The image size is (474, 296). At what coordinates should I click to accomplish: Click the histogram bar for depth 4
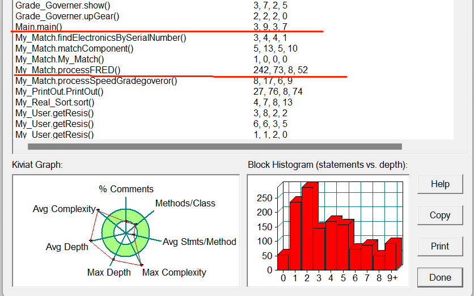(x=331, y=245)
